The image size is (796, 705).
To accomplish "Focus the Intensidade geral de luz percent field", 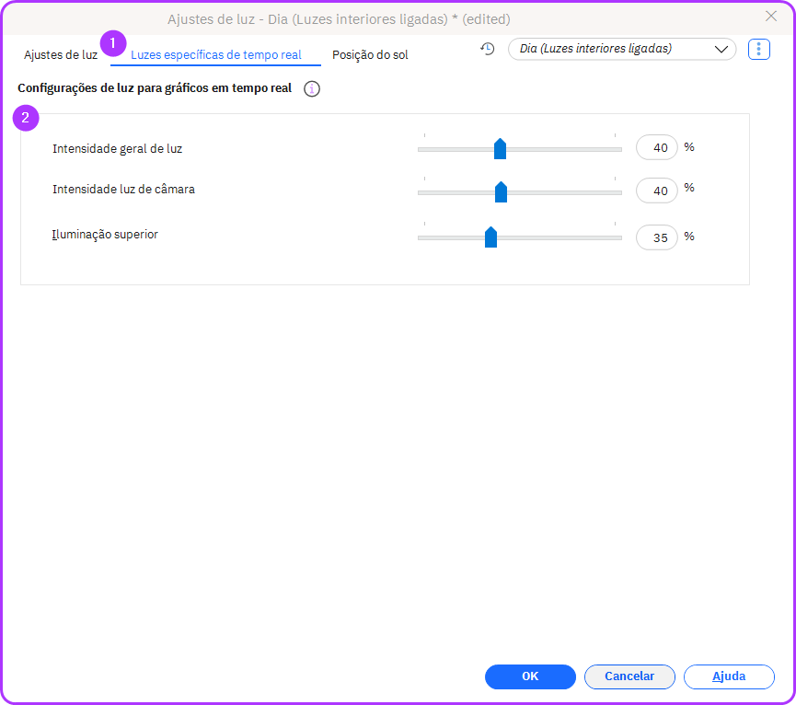I will pyautogui.click(x=657, y=147).
